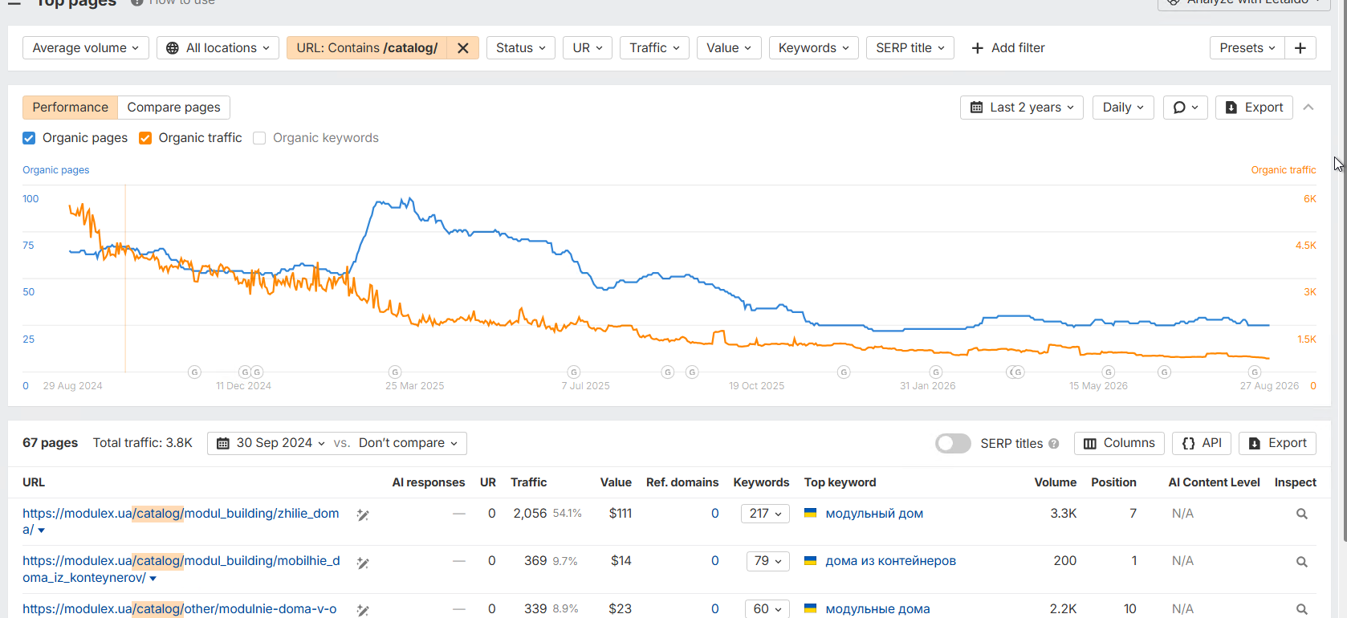The image size is (1347, 618).
Task: Inspect the mobilhie_doma_iz_konteynerov page with magnifier
Action: 1302,562
